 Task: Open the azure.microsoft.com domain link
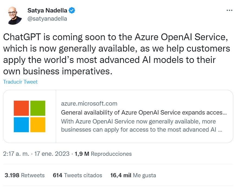coord(89,103)
